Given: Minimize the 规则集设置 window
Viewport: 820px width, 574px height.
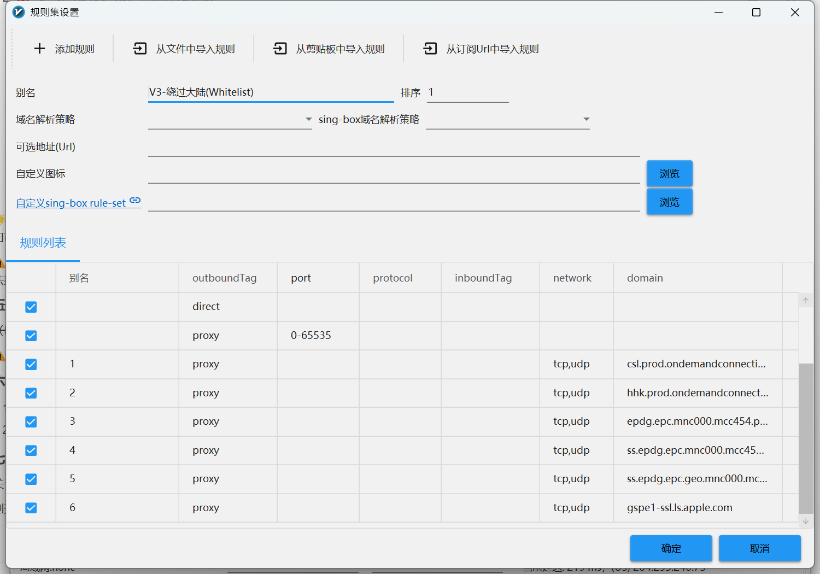Looking at the screenshot, I should [x=719, y=12].
